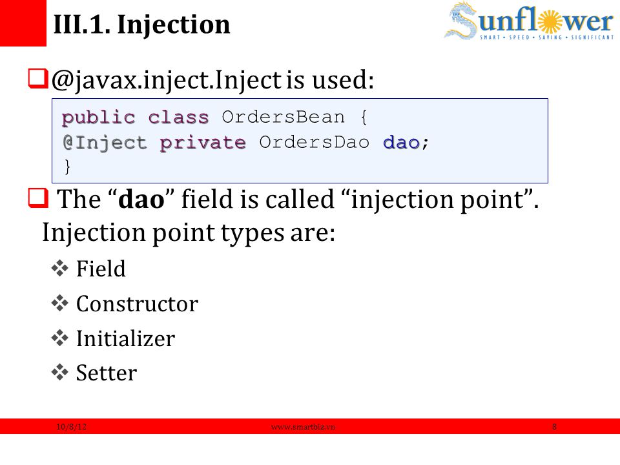
Task: Click the diamond bullet next to Setter
Action: [x=59, y=372]
